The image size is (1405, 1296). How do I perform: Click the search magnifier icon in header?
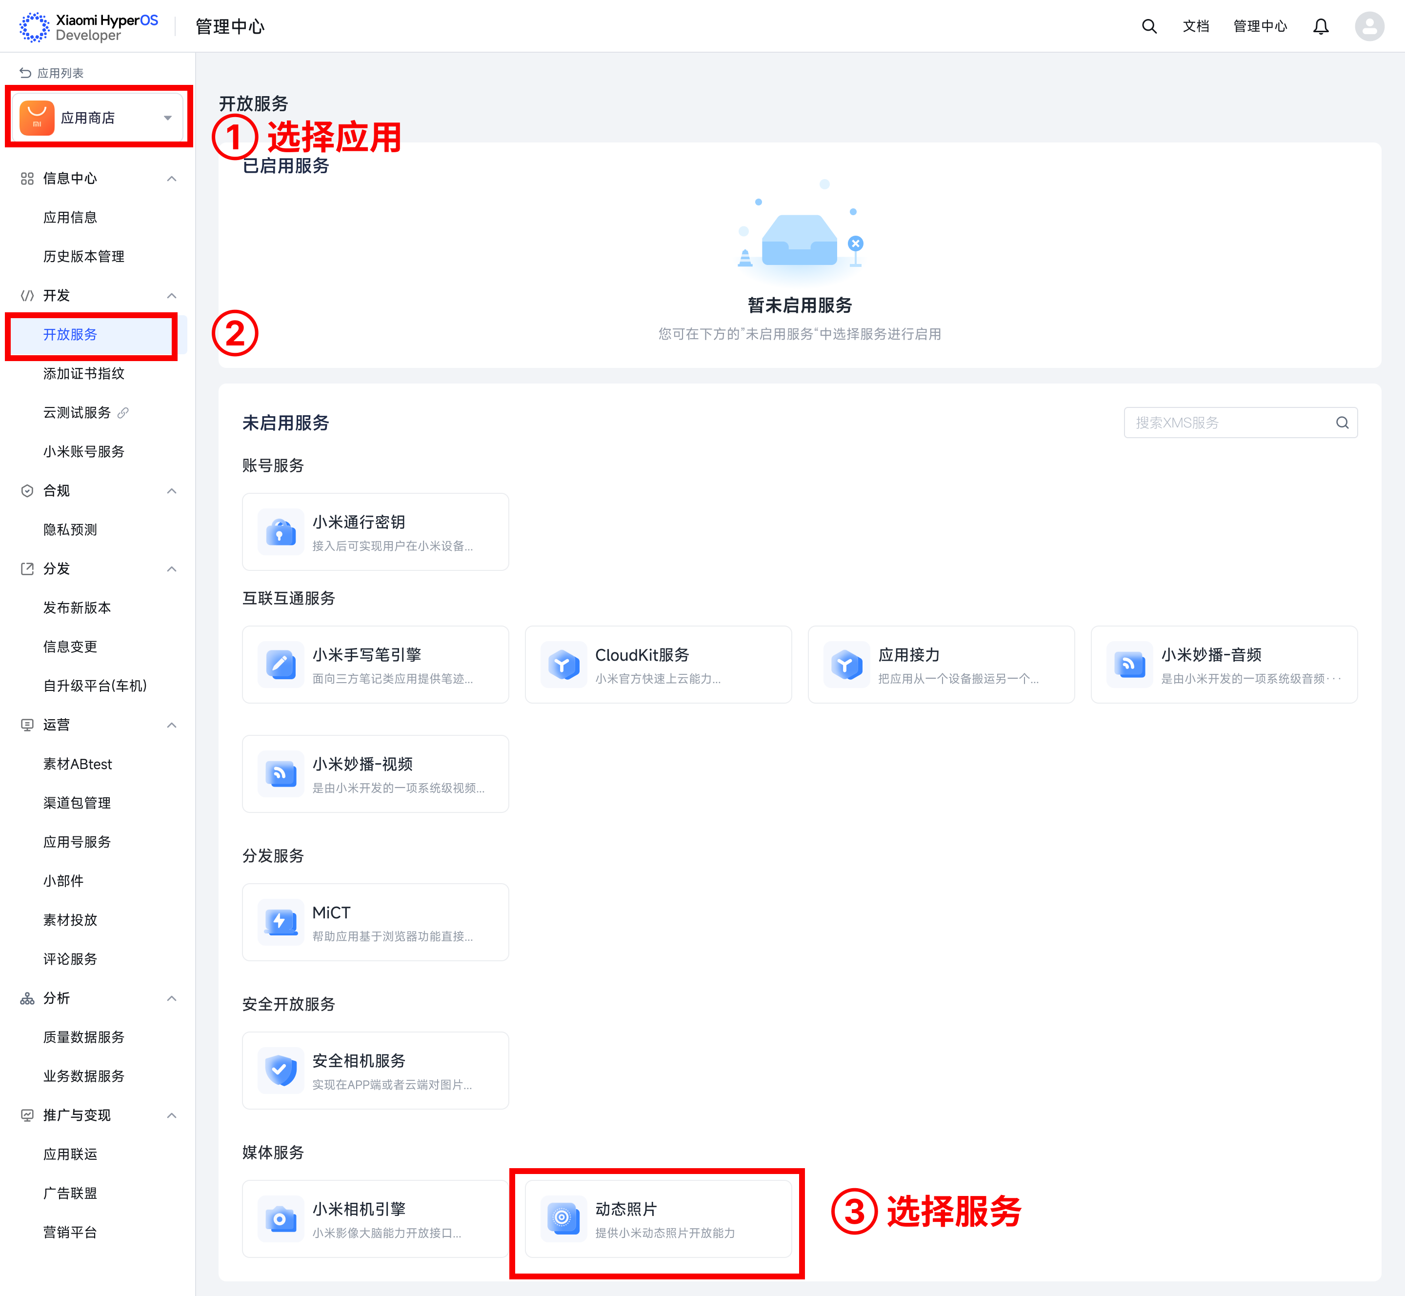[1148, 27]
